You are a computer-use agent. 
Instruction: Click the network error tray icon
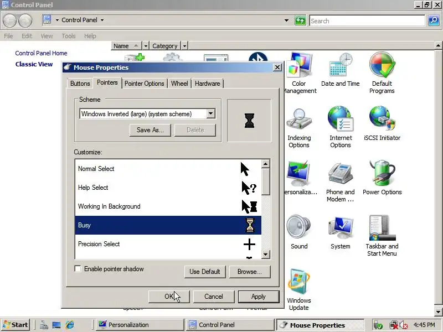[x=393, y=325]
